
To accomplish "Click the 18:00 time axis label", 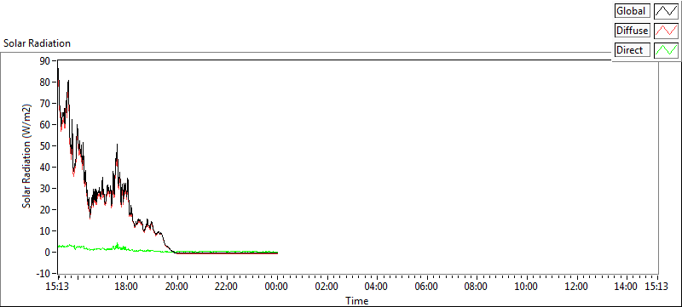I will click(127, 287).
